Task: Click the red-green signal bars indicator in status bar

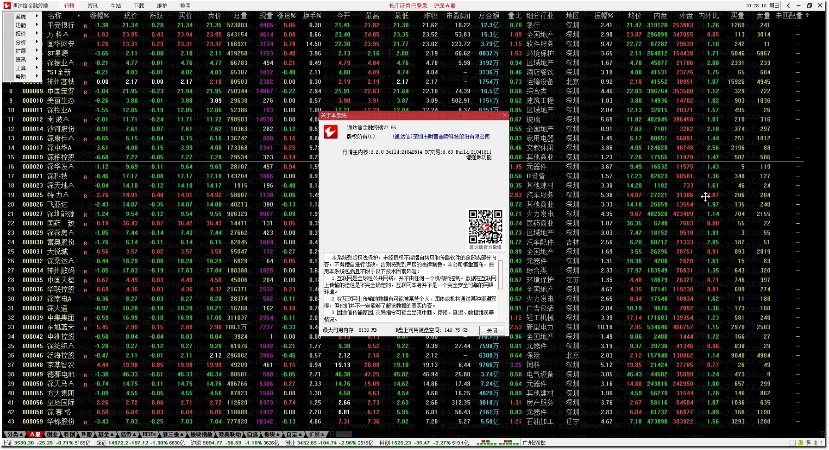Action: 498,443
